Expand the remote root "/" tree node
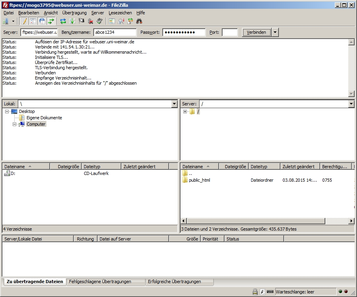Screen dimensions: 357x297 coord(185,112)
